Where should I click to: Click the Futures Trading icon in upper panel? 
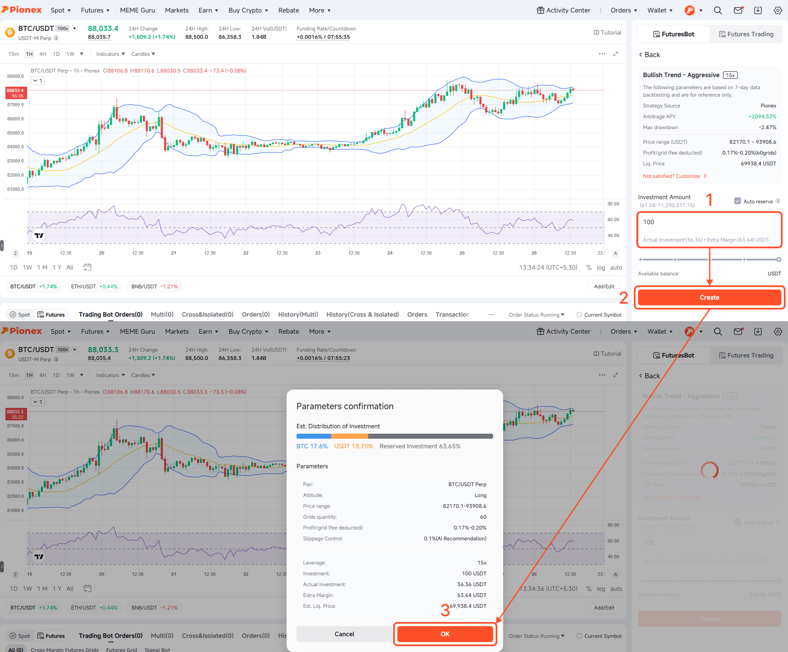722,34
